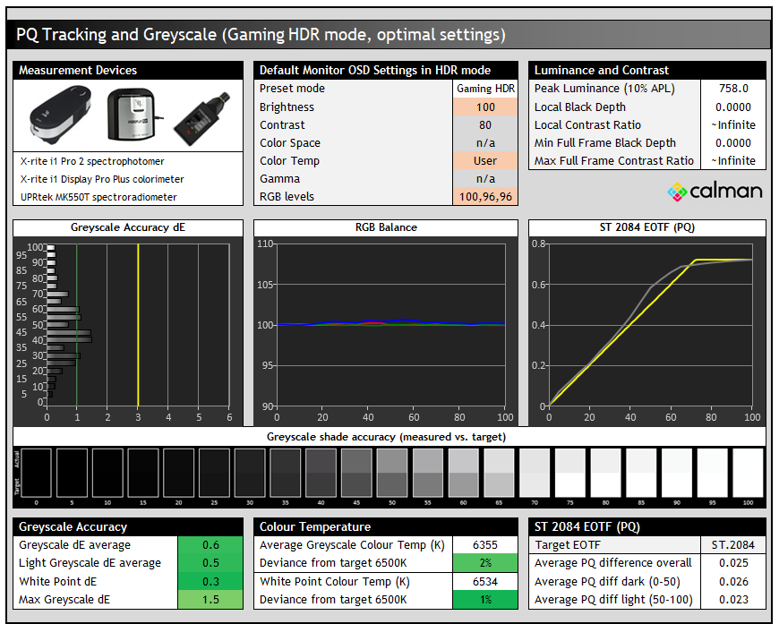Click the White Point Colour Temp value 6534
The width and height of the screenshot is (779, 624).
coord(485,581)
